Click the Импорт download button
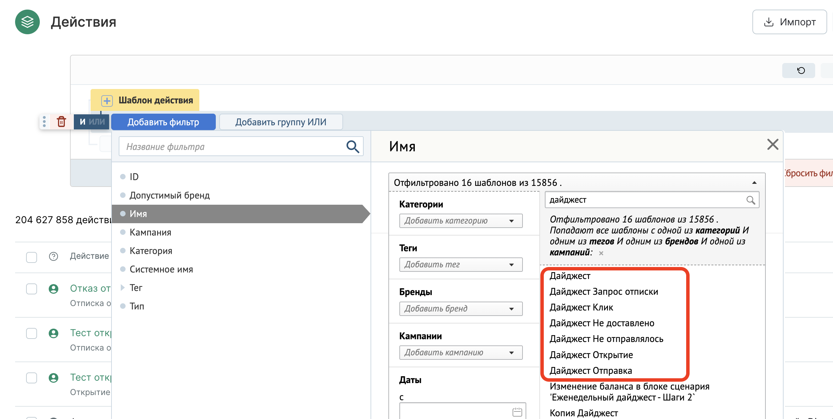This screenshot has height=419, width=833. 789,22
